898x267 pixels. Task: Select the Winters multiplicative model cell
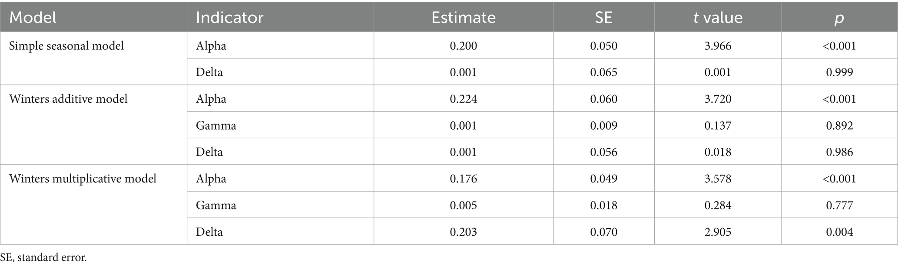point(83,179)
